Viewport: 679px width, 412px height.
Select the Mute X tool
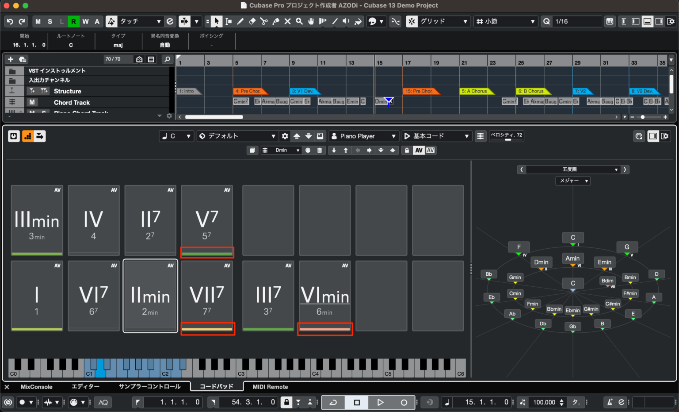point(287,21)
